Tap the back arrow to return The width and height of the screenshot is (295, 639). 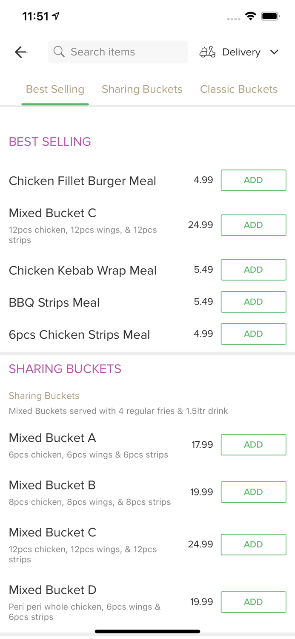pos(20,52)
